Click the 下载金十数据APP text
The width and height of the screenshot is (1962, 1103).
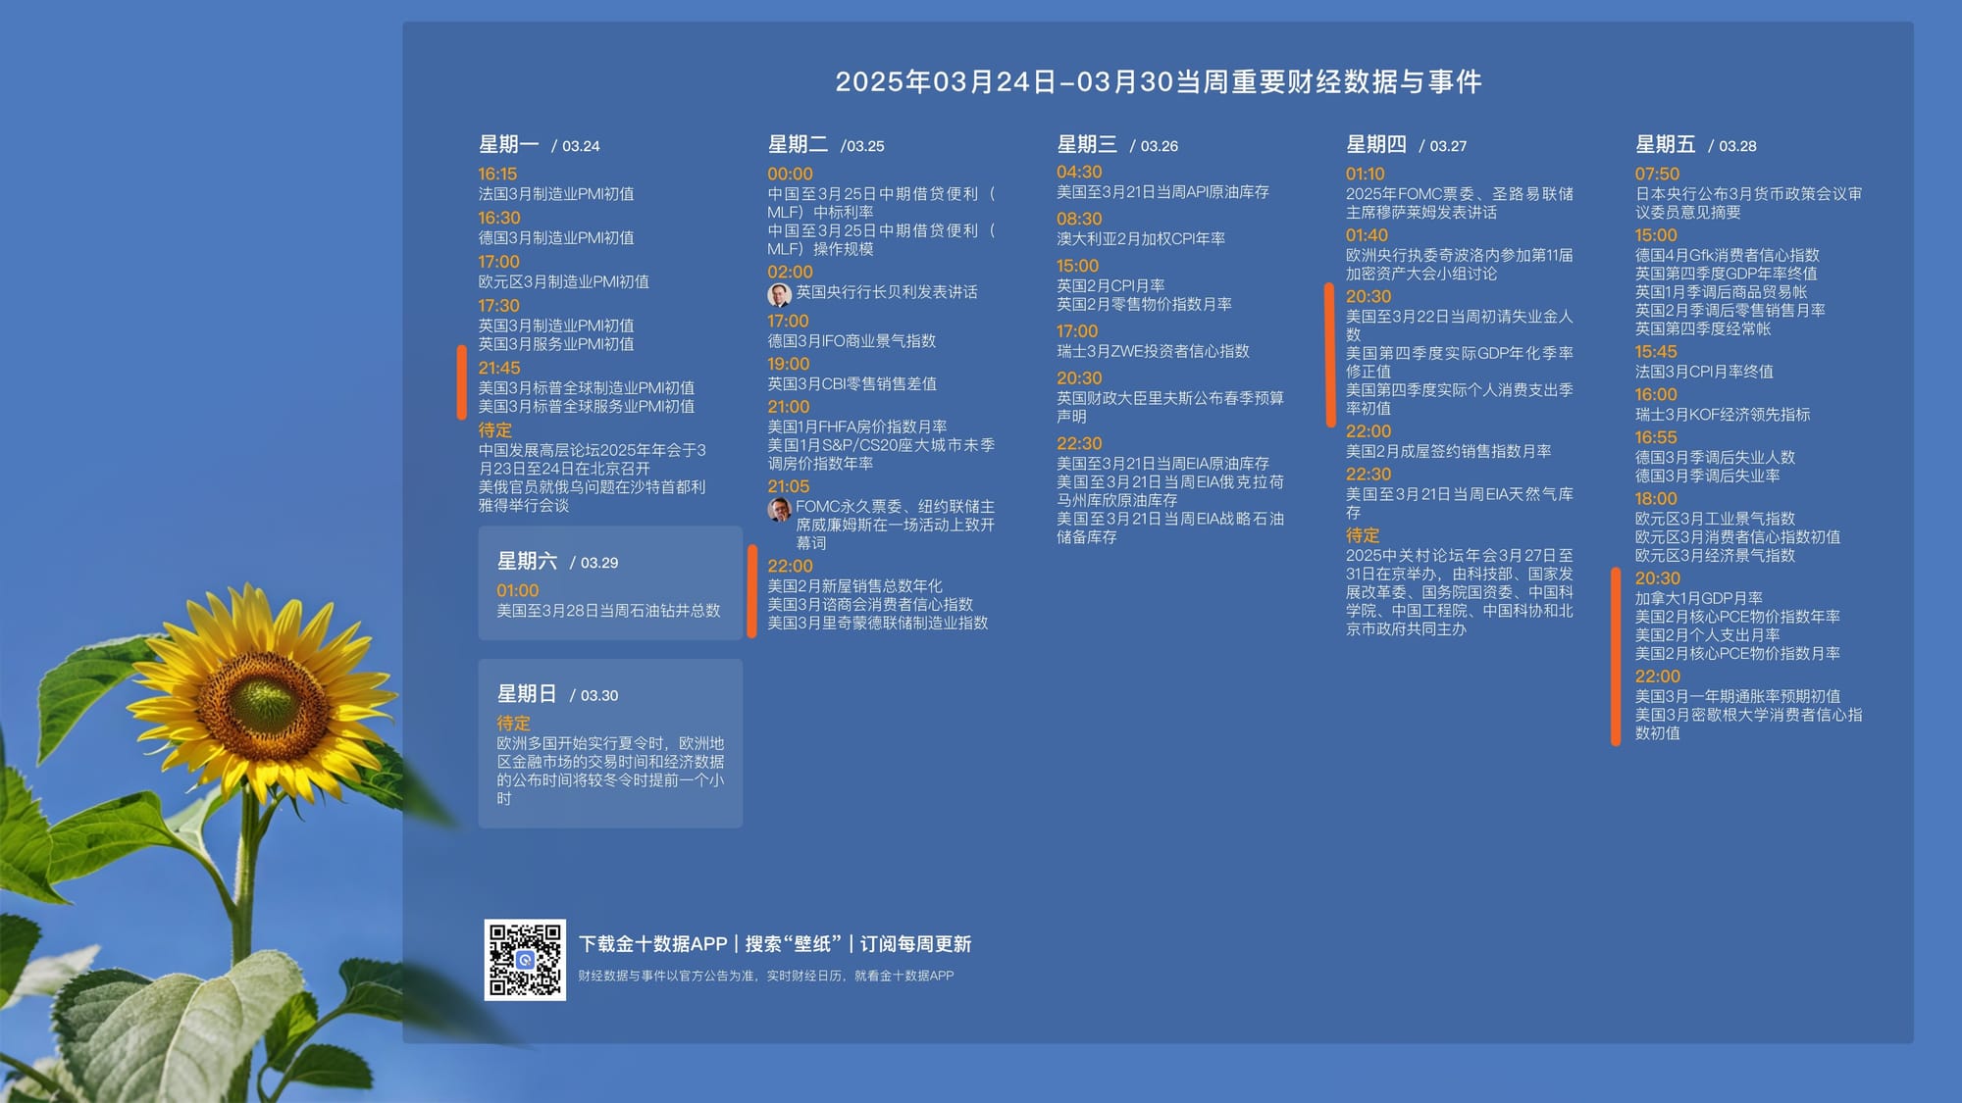coord(652,944)
